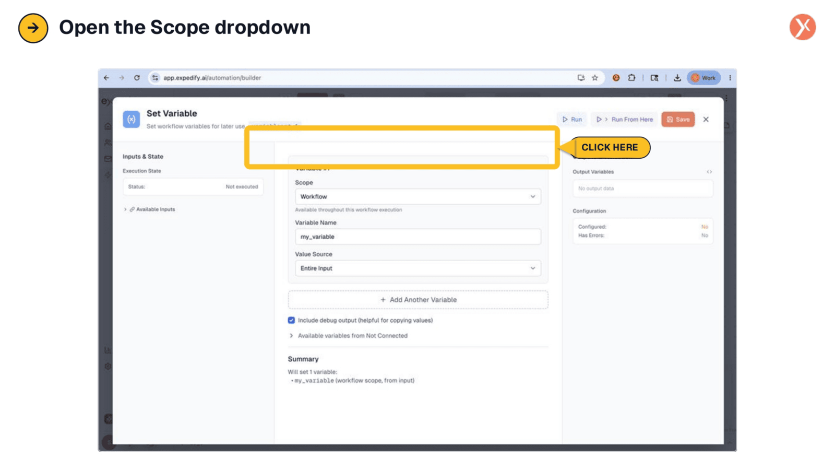This screenshot has width=835, height=470.
Task: Reload the page with the refresh icon
Action: point(137,78)
